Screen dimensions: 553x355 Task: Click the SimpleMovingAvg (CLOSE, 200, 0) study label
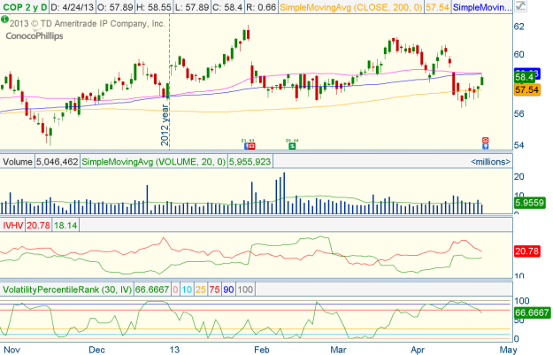(336, 8)
